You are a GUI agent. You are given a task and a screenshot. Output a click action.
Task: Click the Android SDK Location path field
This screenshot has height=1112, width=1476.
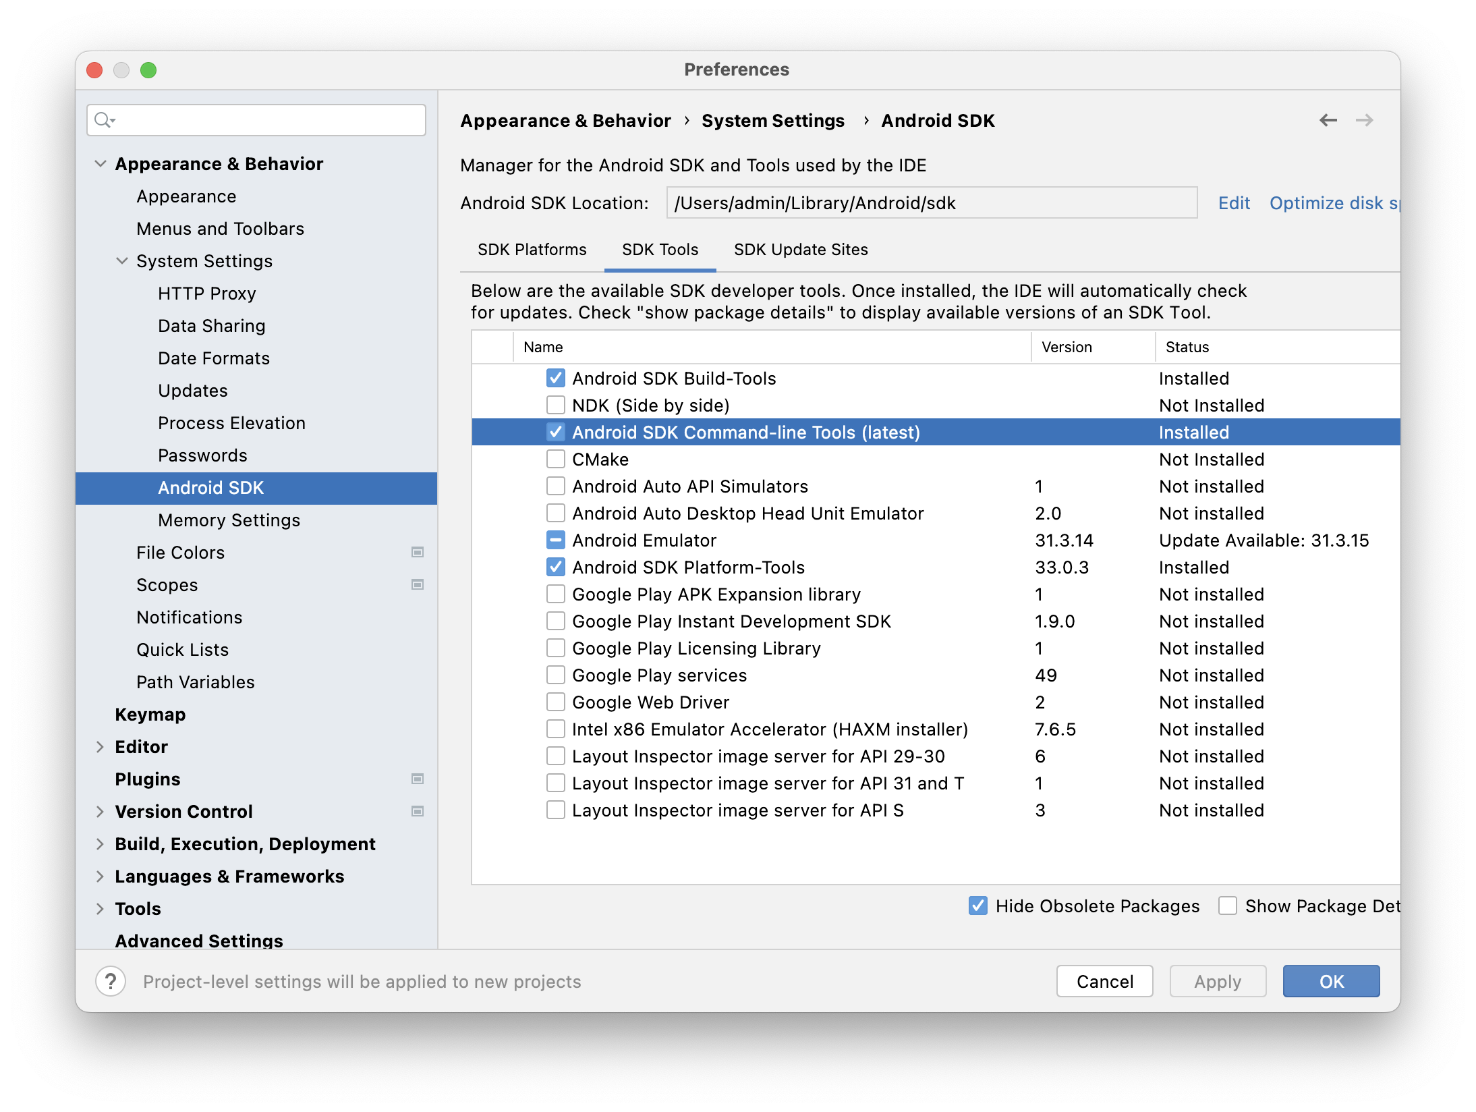931,203
